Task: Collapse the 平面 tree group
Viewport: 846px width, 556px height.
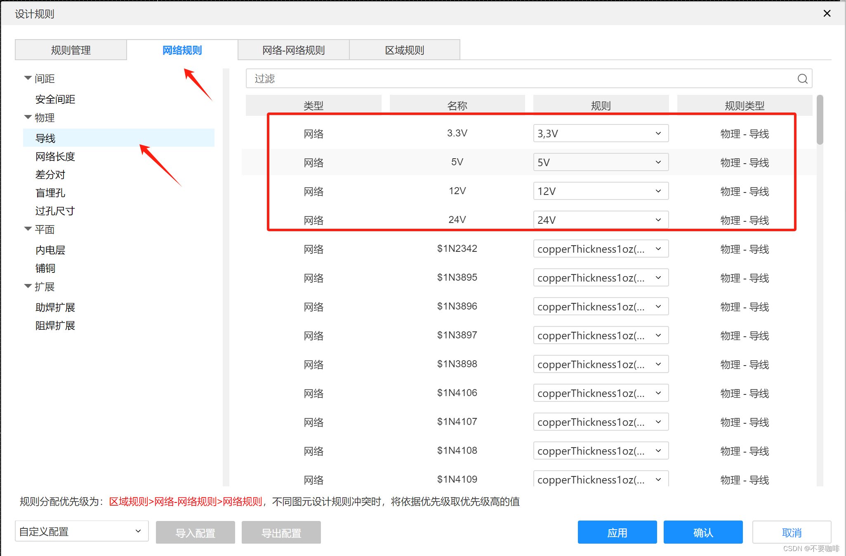Action: (28, 229)
